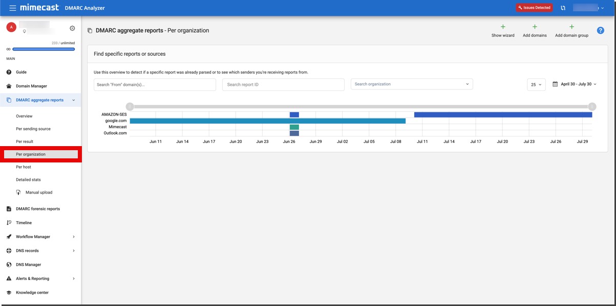Click the Timeline branch icon
Viewport: 616px width, 306px height.
[x=9, y=223]
